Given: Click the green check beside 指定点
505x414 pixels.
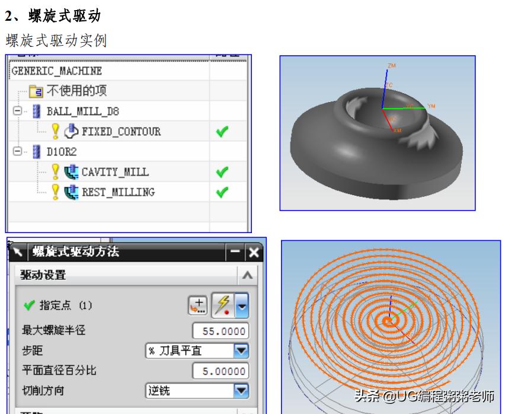Looking at the screenshot, I should click(x=29, y=305).
